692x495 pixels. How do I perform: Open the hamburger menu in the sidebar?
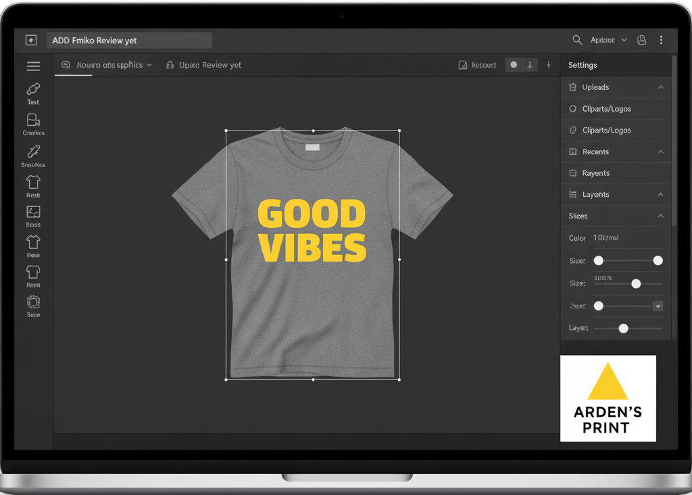click(32, 66)
